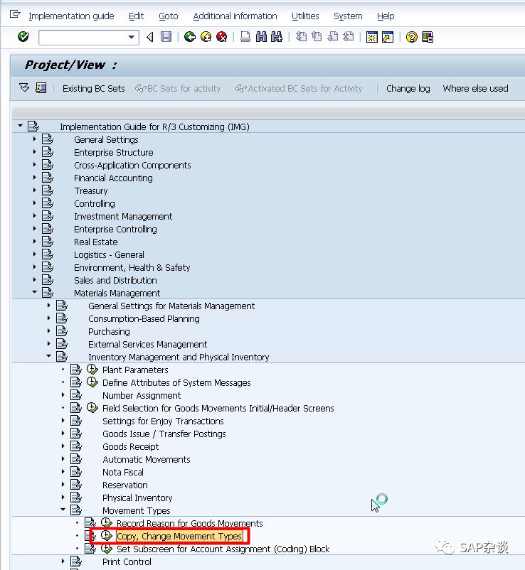
Task: Open documentation icon for General Settings node
Action: [48, 139]
